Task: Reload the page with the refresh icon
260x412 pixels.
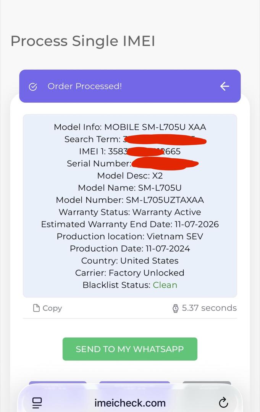Action: 223,402
